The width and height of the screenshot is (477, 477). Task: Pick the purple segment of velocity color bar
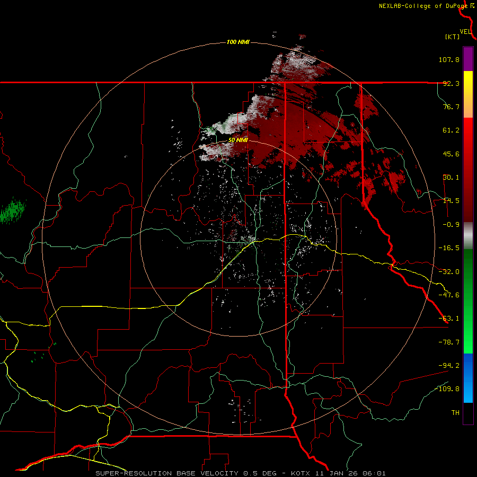point(468,59)
